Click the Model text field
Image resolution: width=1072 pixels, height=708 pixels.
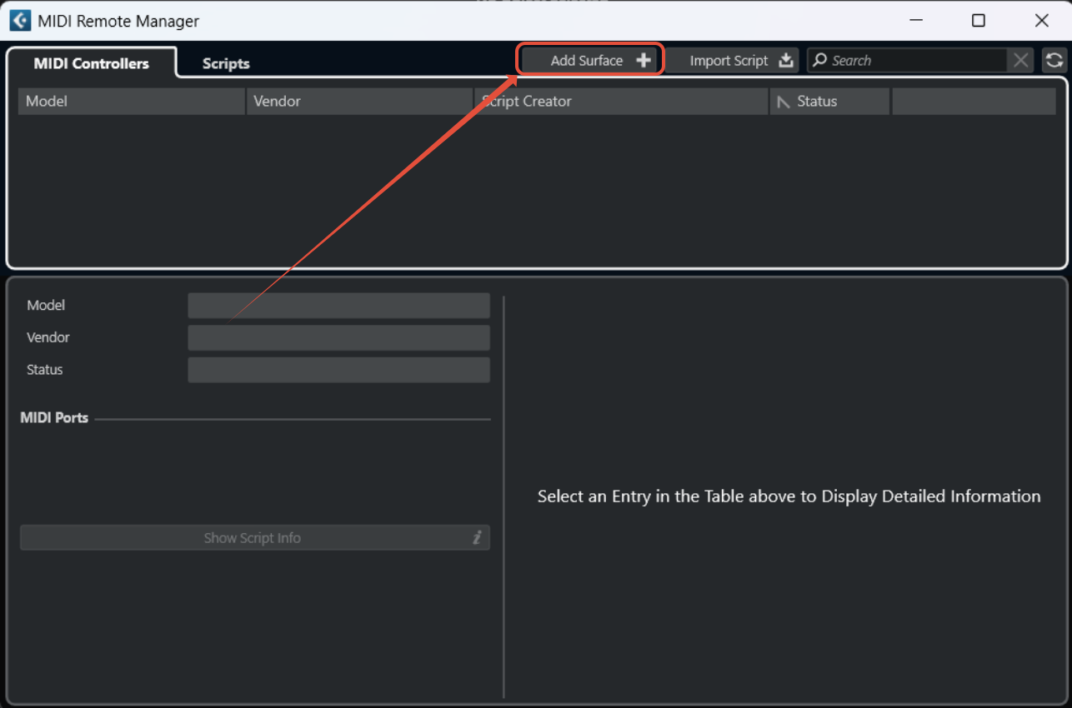click(338, 305)
